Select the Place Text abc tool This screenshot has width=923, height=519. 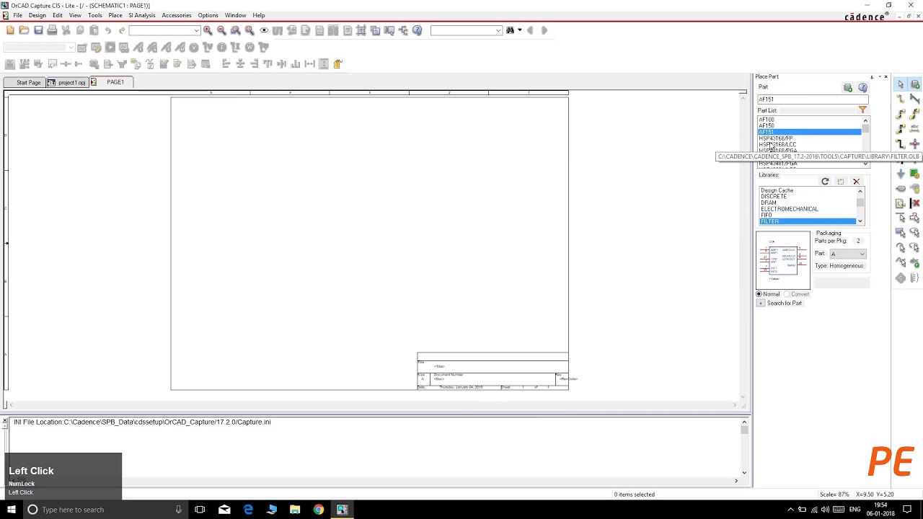914,262
